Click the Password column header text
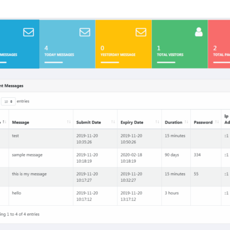 coord(203,122)
